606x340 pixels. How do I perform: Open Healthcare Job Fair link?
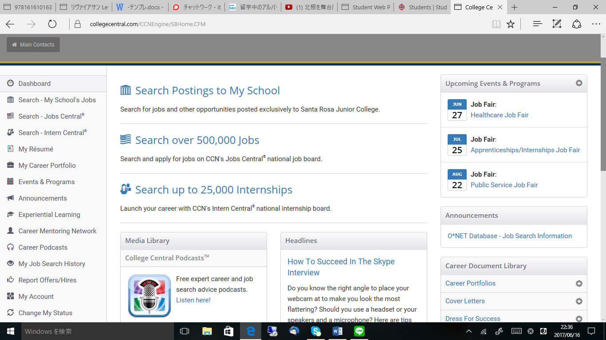[500, 115]
